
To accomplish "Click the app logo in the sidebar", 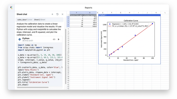I will coord(11,8).
